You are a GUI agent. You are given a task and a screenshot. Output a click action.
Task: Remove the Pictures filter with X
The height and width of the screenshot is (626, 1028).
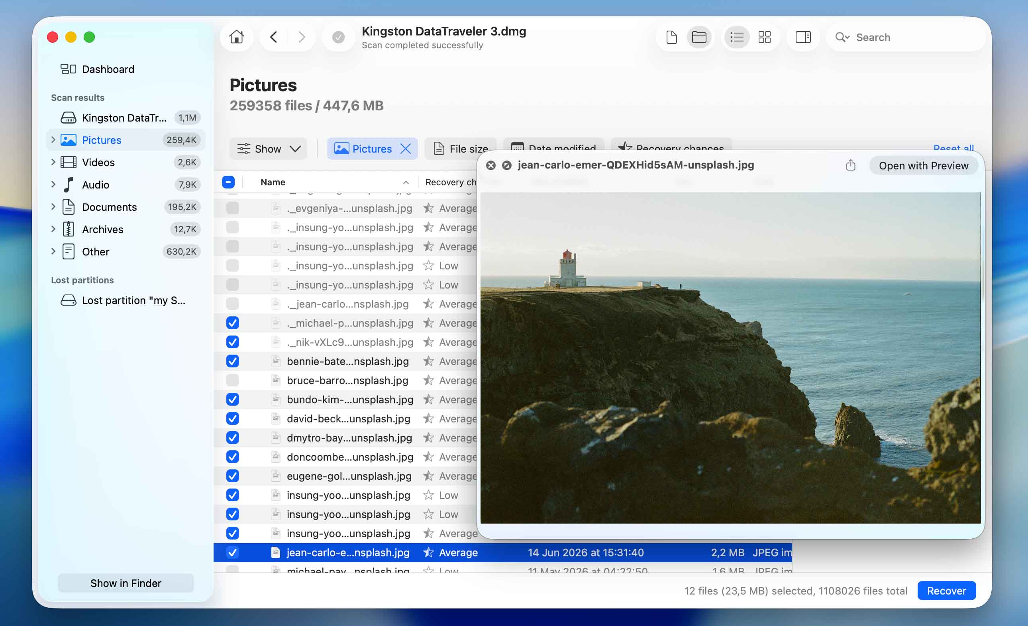coord(405,149)
